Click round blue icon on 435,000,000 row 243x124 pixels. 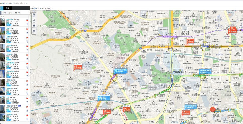(27, 41)
